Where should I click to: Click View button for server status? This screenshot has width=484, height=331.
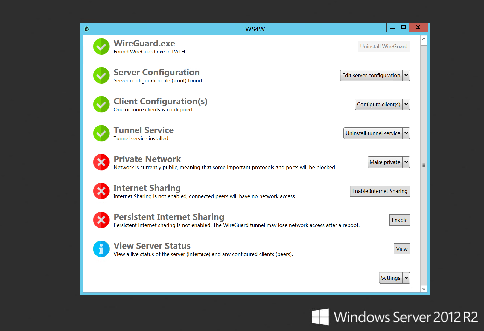402,249
